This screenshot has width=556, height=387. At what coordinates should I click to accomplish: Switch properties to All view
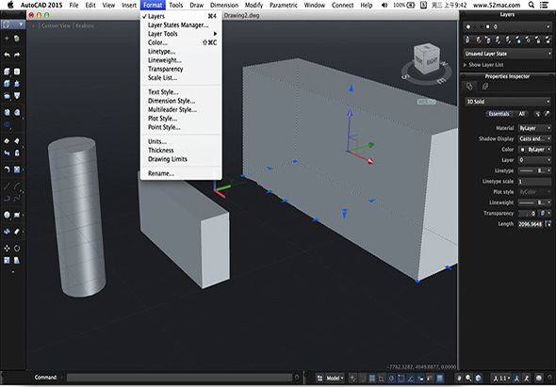(522, 114)
